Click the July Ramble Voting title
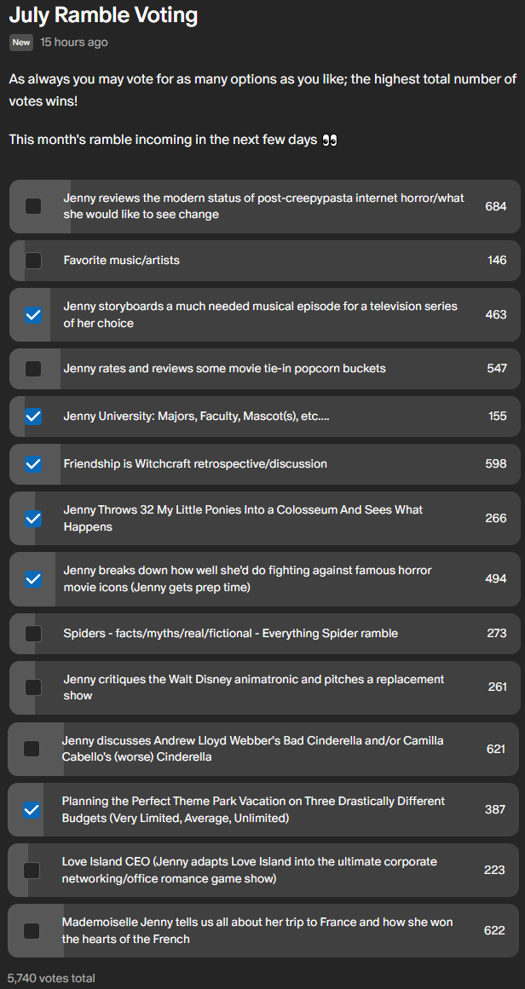 [x=103, y=14]
